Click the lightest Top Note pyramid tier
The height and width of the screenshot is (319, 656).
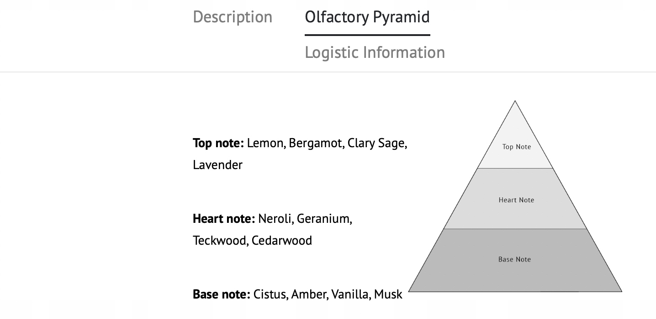point(516,147)
